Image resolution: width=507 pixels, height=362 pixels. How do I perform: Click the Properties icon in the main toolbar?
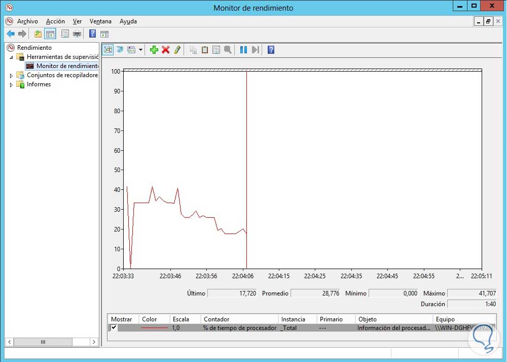tap(65, 34)
